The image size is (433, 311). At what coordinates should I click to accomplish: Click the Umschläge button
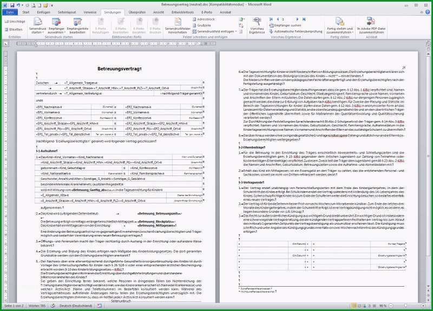(x=15, y=21)
